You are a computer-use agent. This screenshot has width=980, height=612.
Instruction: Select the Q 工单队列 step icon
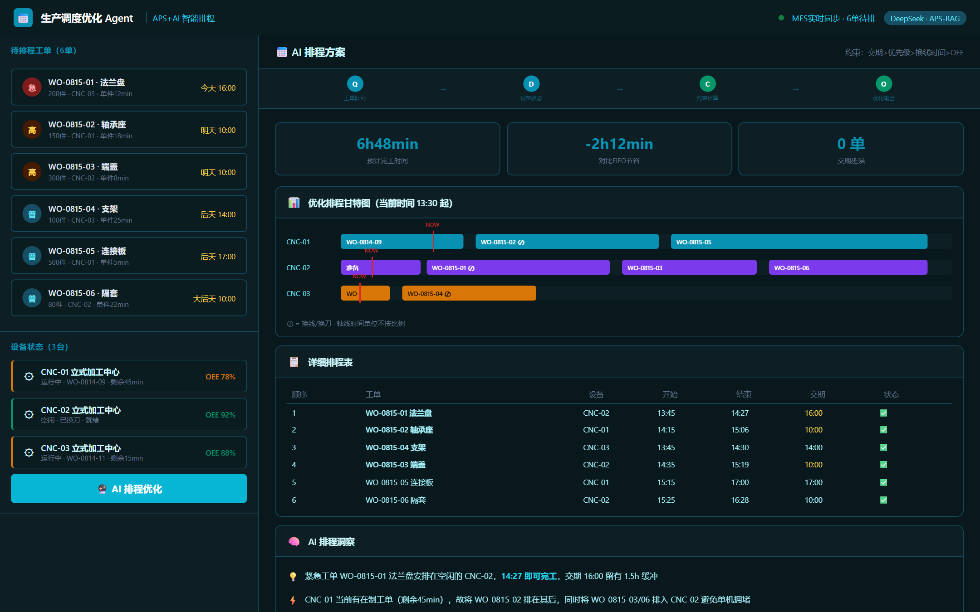355,84
